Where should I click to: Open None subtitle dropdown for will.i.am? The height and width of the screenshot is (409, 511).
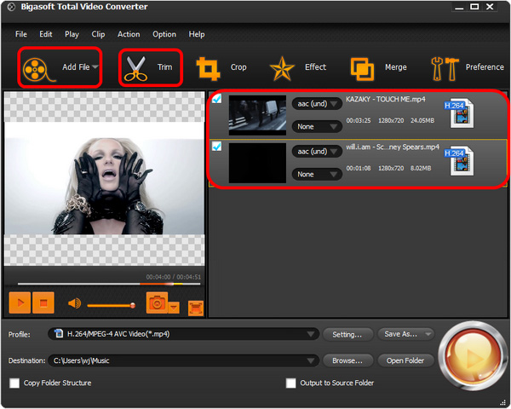tap(317, 174)
